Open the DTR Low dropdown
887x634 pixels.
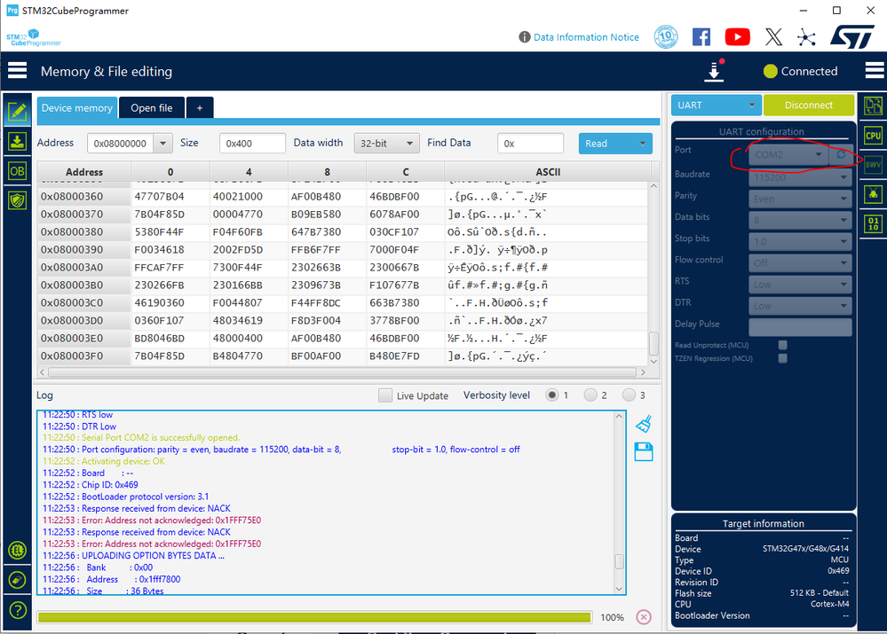(800, 306)
